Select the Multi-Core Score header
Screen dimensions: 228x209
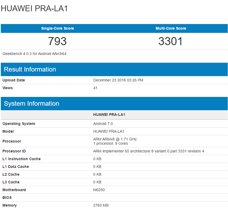click(x=171, y=28)
